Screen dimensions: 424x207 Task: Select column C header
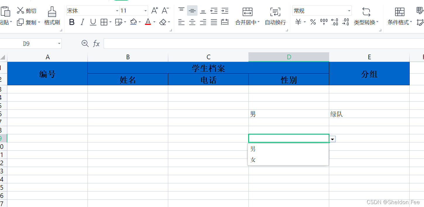[208, 57]
